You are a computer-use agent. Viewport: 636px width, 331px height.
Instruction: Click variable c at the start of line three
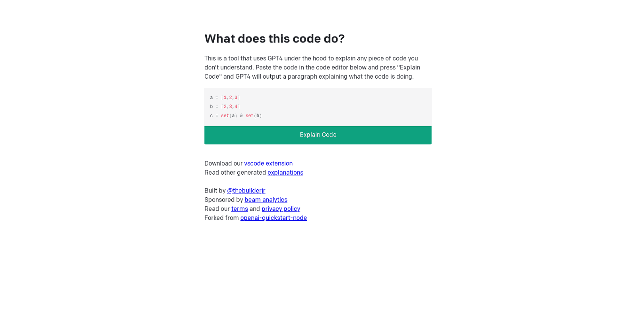[x=211, y=115]
